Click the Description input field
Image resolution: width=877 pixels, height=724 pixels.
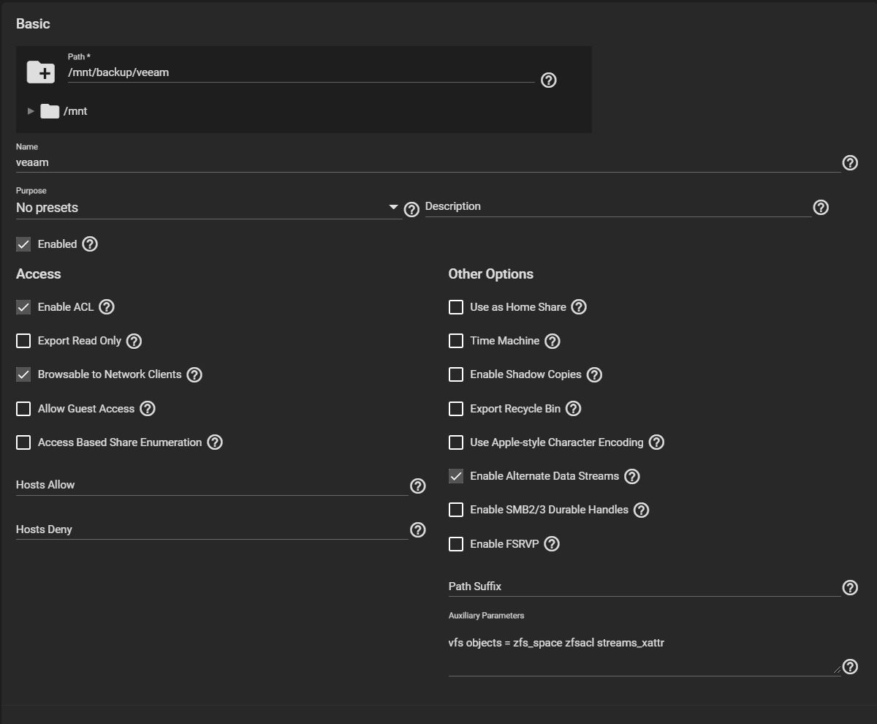click(618, 207)
